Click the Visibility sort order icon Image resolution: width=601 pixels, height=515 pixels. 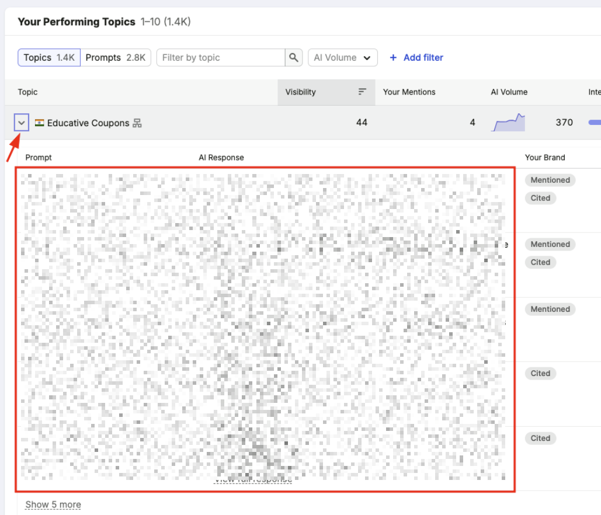[x=362, y=92]
